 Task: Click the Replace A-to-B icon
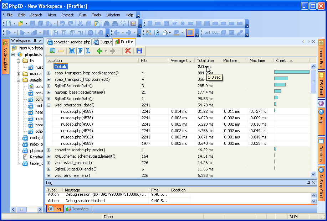click(x=123, y=23)
